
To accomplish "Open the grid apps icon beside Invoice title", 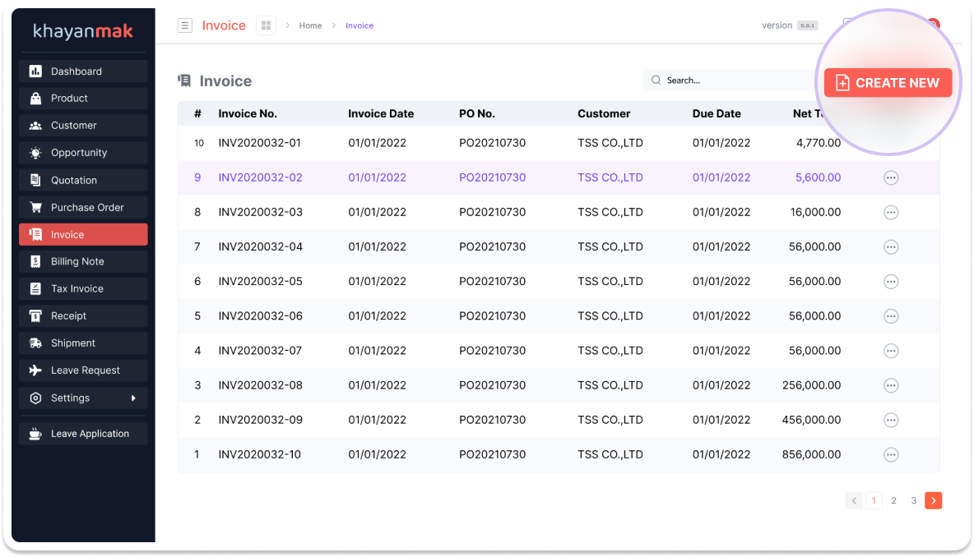I will click(266, 25).
